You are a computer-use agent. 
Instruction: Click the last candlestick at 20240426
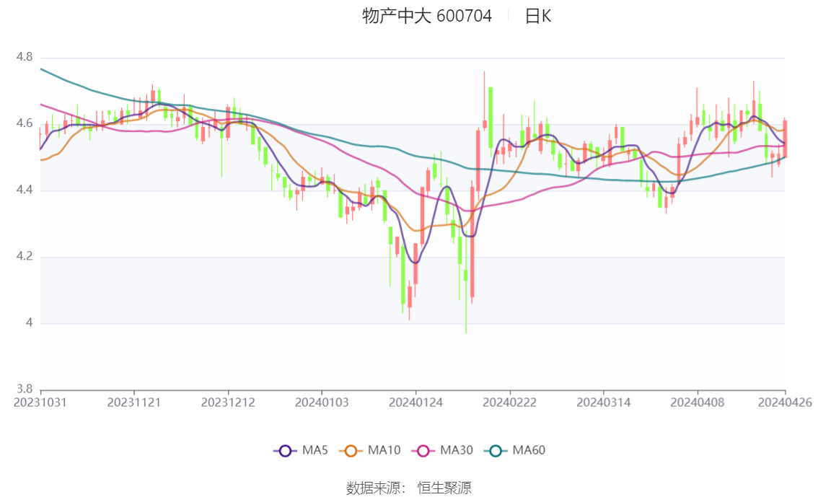[x=785, y=137]
